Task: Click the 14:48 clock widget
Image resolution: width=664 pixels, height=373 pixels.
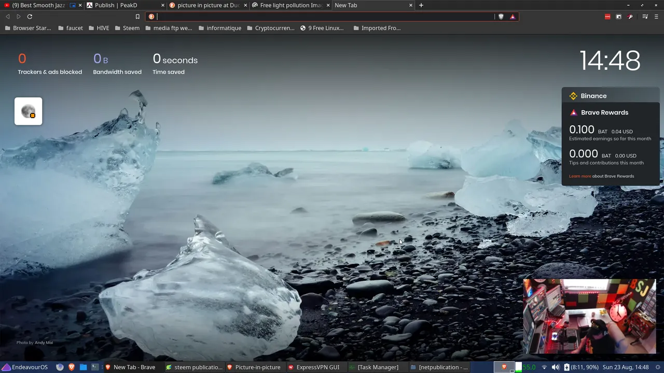Action: pyautogui.click(x=610, y=61)
